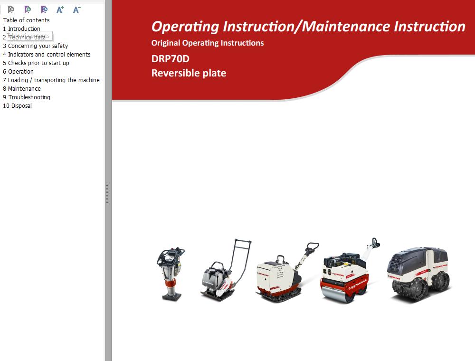
Task: Open chapter 3 Concerning your safety
Action: (36, 46)
